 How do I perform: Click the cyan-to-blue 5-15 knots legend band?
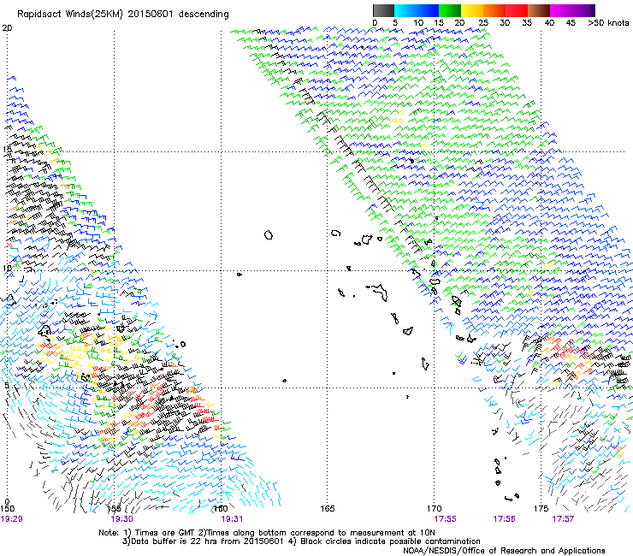417,10
